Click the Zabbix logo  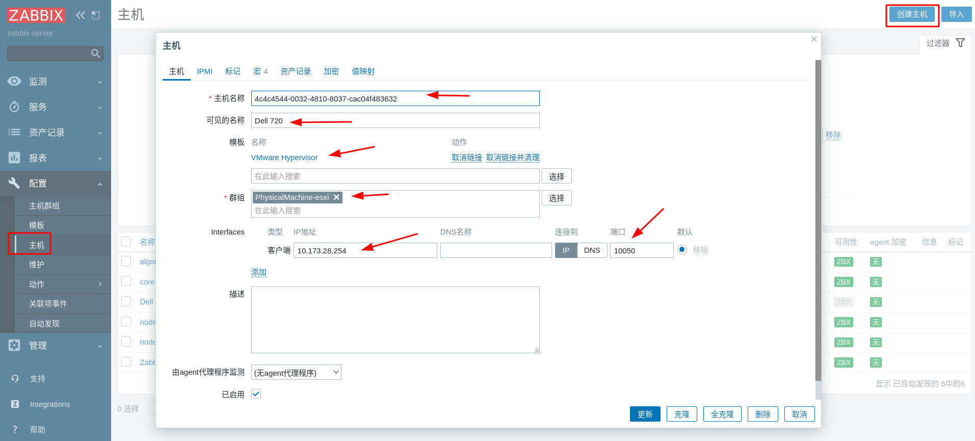36,15
